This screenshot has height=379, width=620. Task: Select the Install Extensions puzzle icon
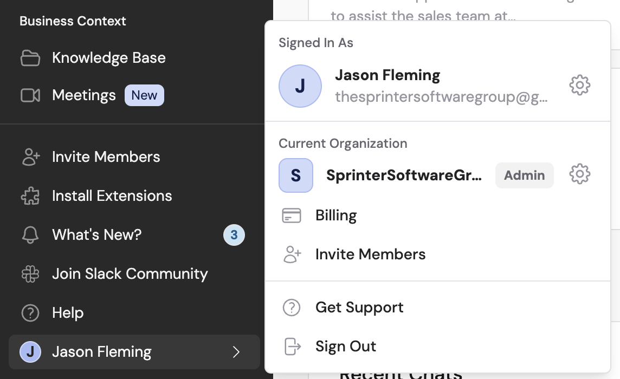coord(30,195)
